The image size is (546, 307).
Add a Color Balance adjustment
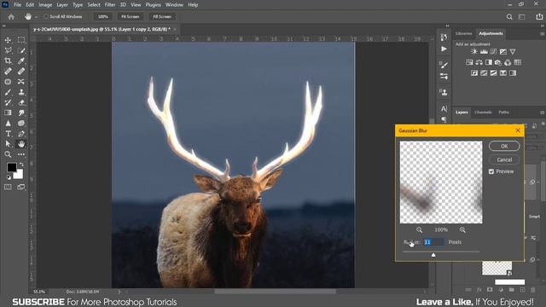(479, 62)
